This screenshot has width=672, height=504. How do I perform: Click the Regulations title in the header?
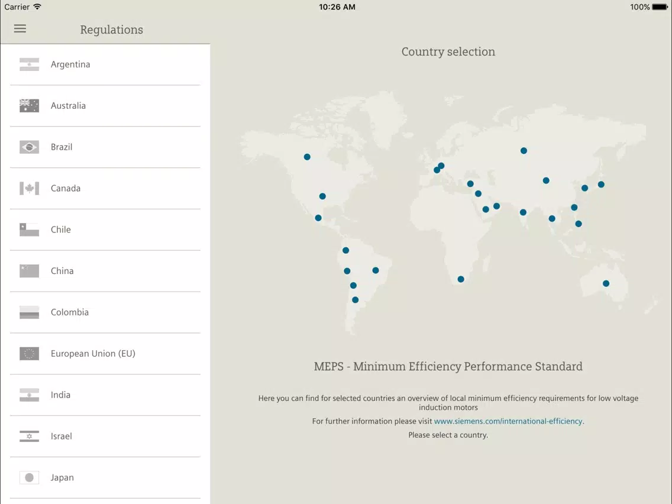(111, 30)
